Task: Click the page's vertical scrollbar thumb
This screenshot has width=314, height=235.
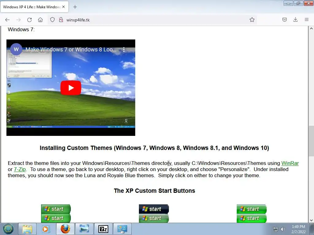Action: 311,141
